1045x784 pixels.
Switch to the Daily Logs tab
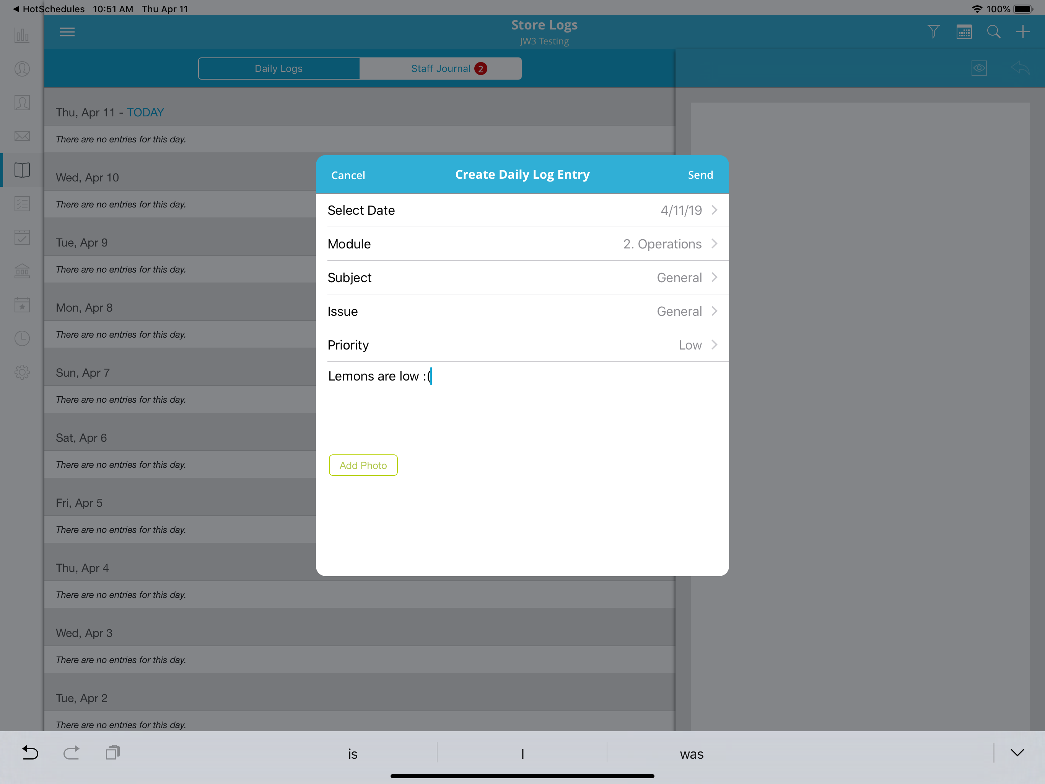pos(279,69)
